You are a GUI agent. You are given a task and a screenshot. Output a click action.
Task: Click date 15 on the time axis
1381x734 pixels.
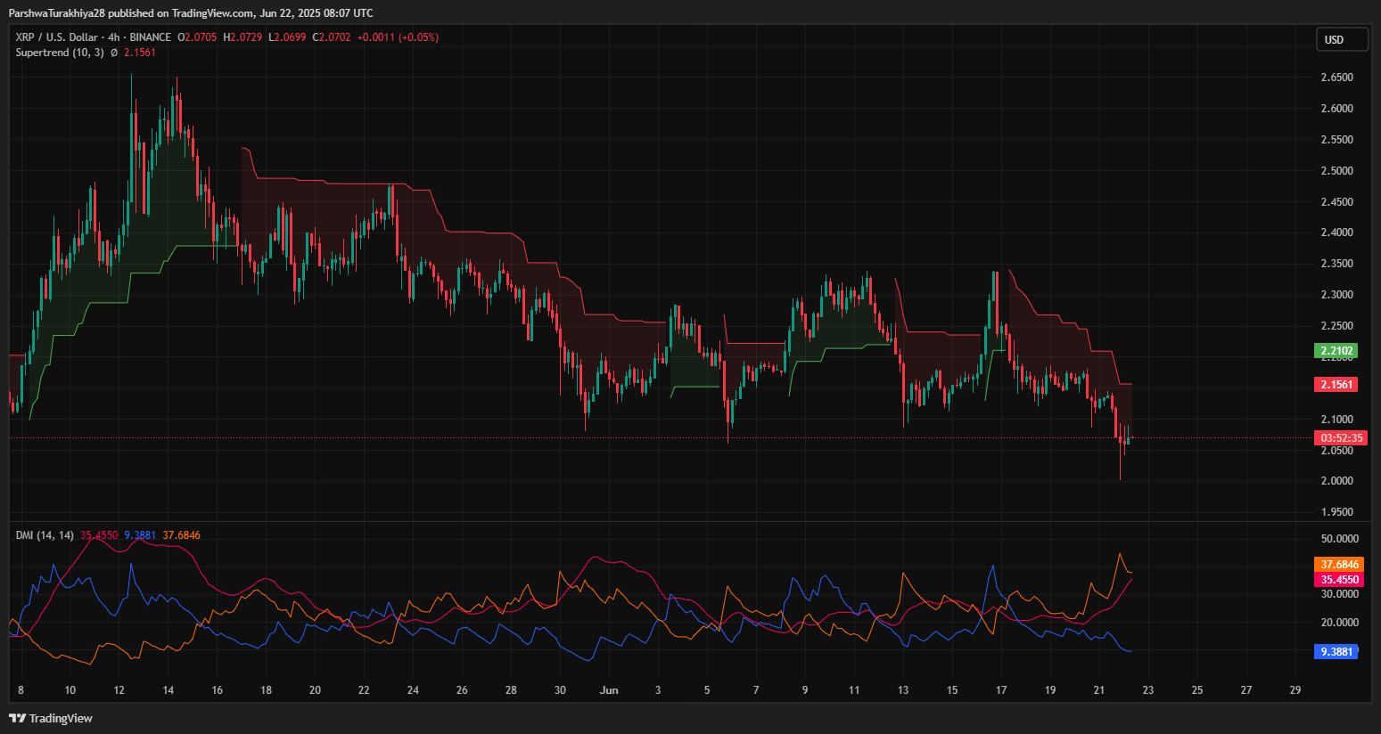[x=952, y=690]
